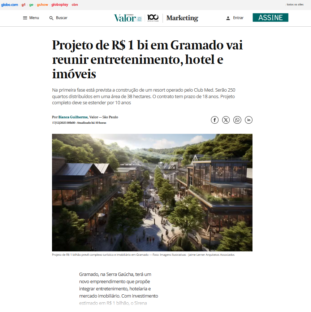Open author Bianca Guilherme's page
The width and height of the screenshot is (311, 312).
click(x=73, y=117)
